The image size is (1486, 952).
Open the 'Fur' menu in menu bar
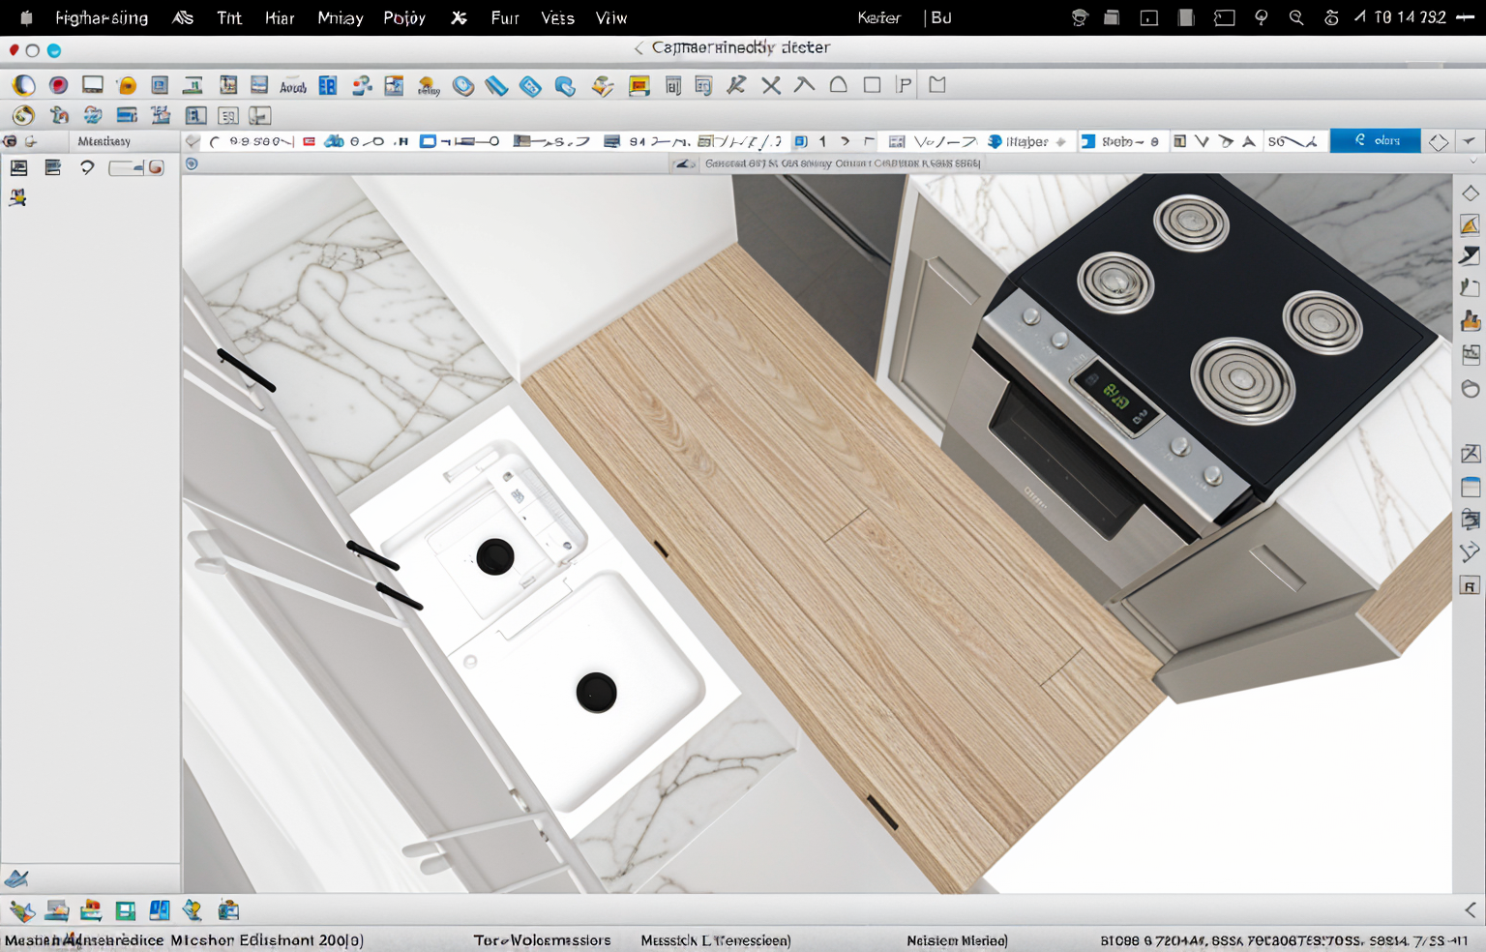tap(504, 17)
